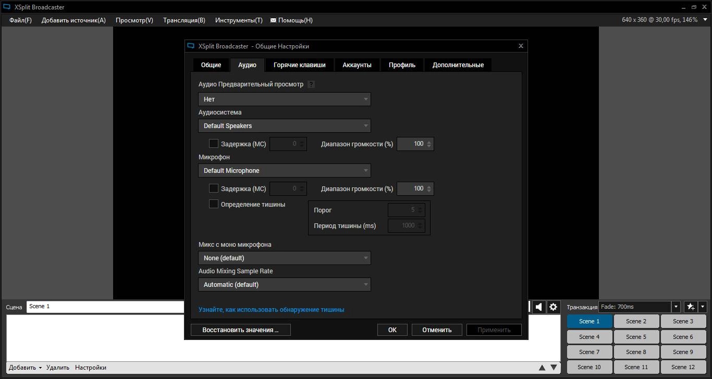Screen dimensions: 712x379
Task: Click the speaker Диапазон громкости (%) value field
Action: click(415, 144)
